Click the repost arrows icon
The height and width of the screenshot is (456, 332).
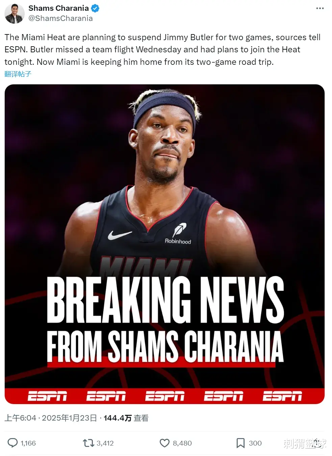click(88, 442)
